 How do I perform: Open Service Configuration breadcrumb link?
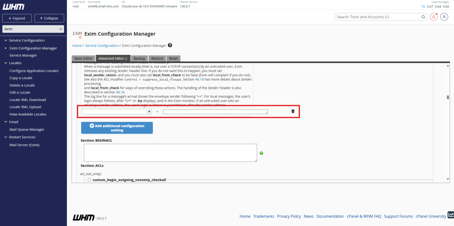[102, 46]
